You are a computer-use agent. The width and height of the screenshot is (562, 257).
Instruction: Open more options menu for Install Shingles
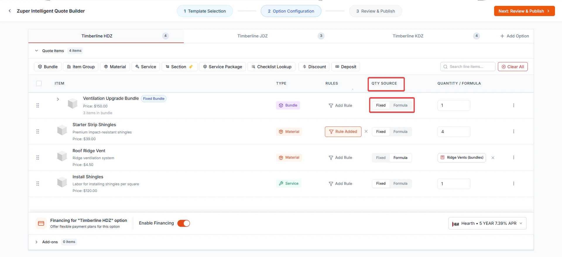[513, 184]
